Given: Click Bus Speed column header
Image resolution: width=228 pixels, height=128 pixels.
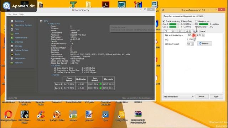Looking at the screenshot, I should (x=95, y=79).
